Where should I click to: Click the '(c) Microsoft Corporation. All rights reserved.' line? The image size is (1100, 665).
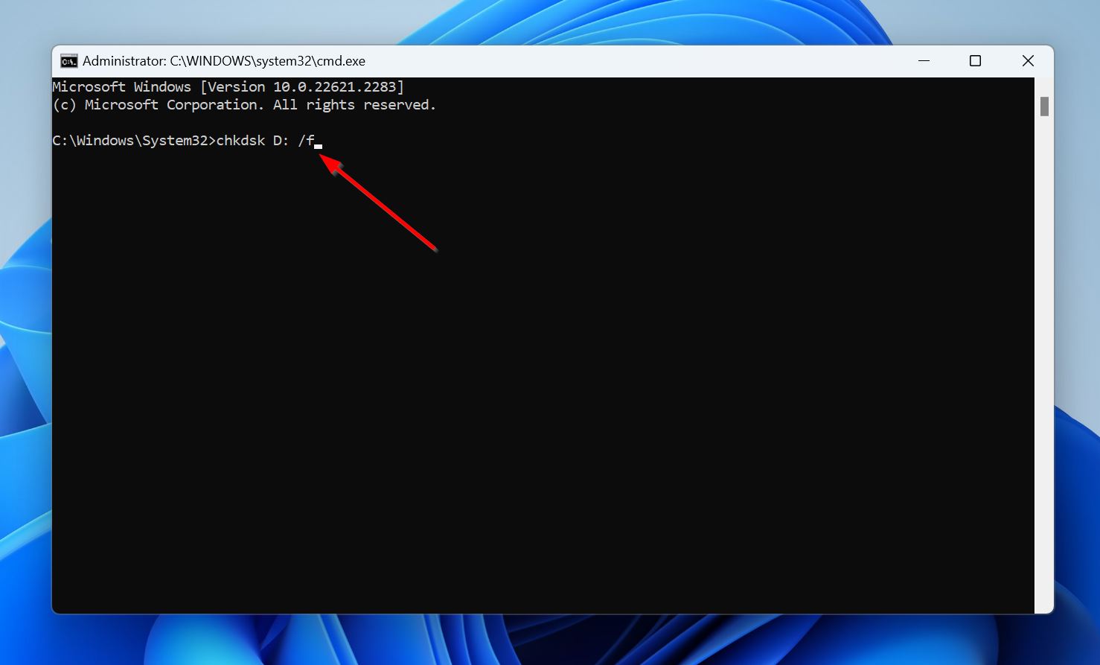tap(244, 105)
